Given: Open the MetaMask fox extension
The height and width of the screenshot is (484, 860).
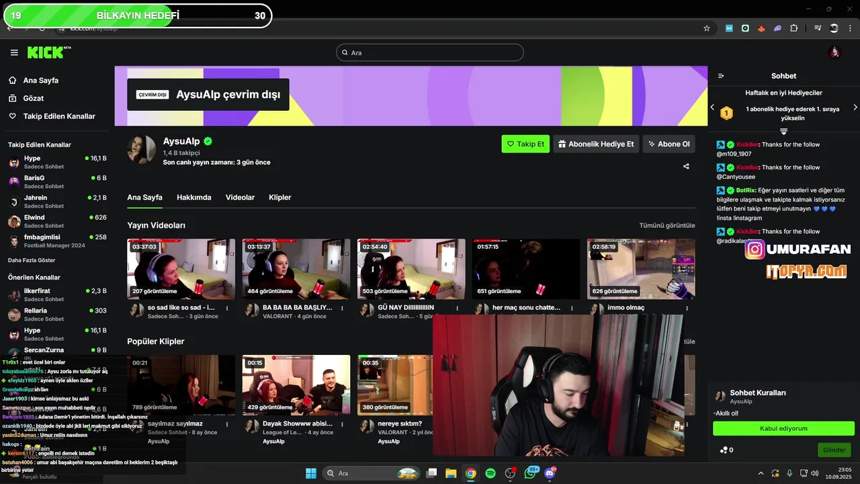Looking at the screenshot, I should (x=761, y=28).
